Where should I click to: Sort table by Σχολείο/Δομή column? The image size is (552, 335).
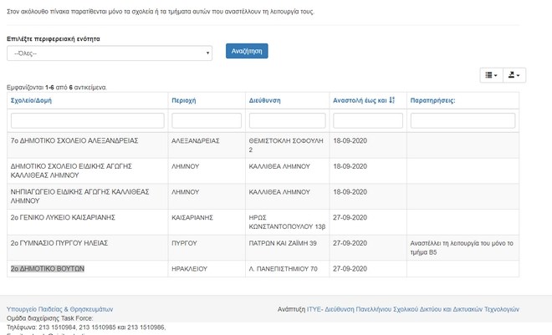tap(31, 100)
